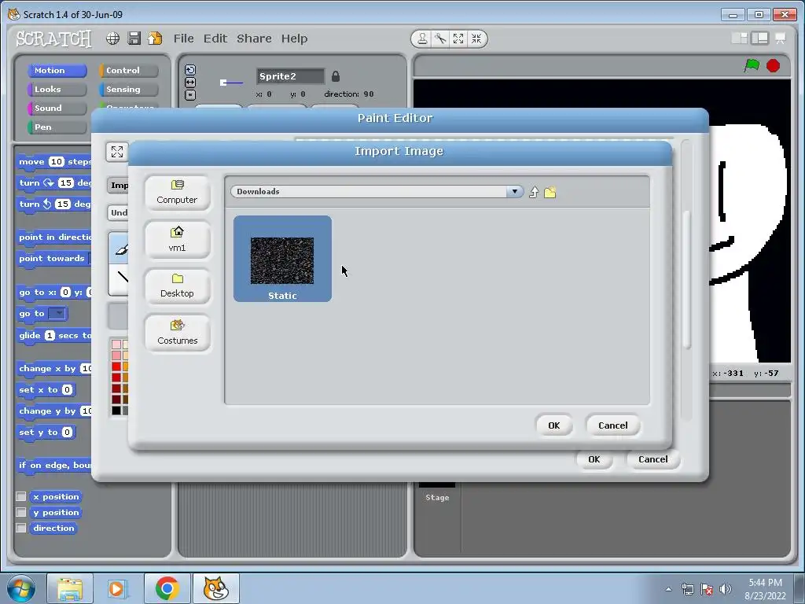The width and height of the screenshot is (805, 604).
Task: Switch to full stage layout
Action: 759,38
